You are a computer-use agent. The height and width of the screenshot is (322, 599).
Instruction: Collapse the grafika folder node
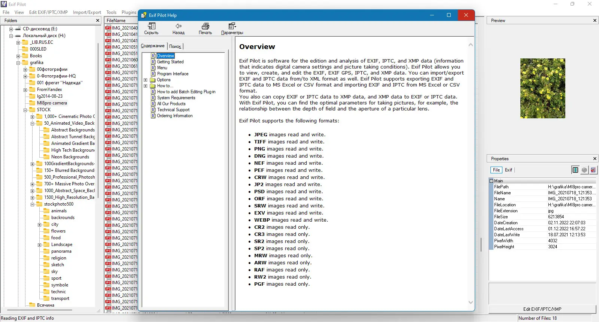[x=18, y=63]
